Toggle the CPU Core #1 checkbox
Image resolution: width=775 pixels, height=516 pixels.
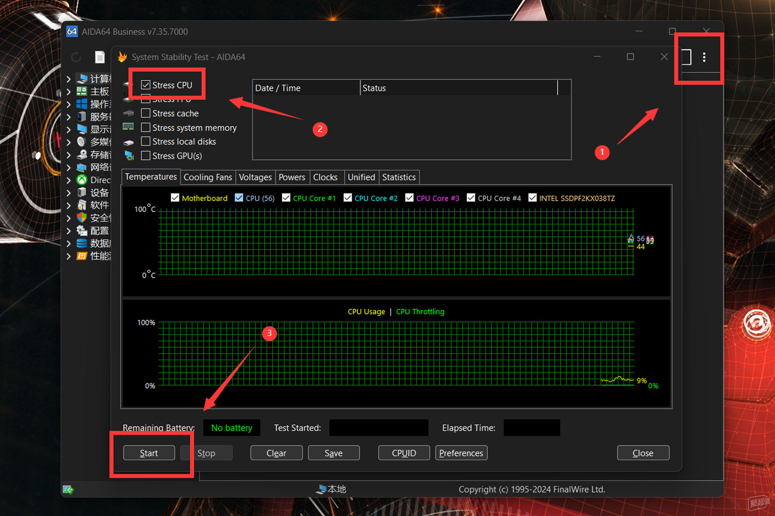pos(286,198)
